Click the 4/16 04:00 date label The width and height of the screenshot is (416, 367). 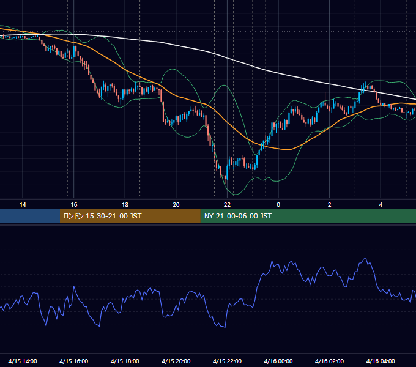coord(381,361)
